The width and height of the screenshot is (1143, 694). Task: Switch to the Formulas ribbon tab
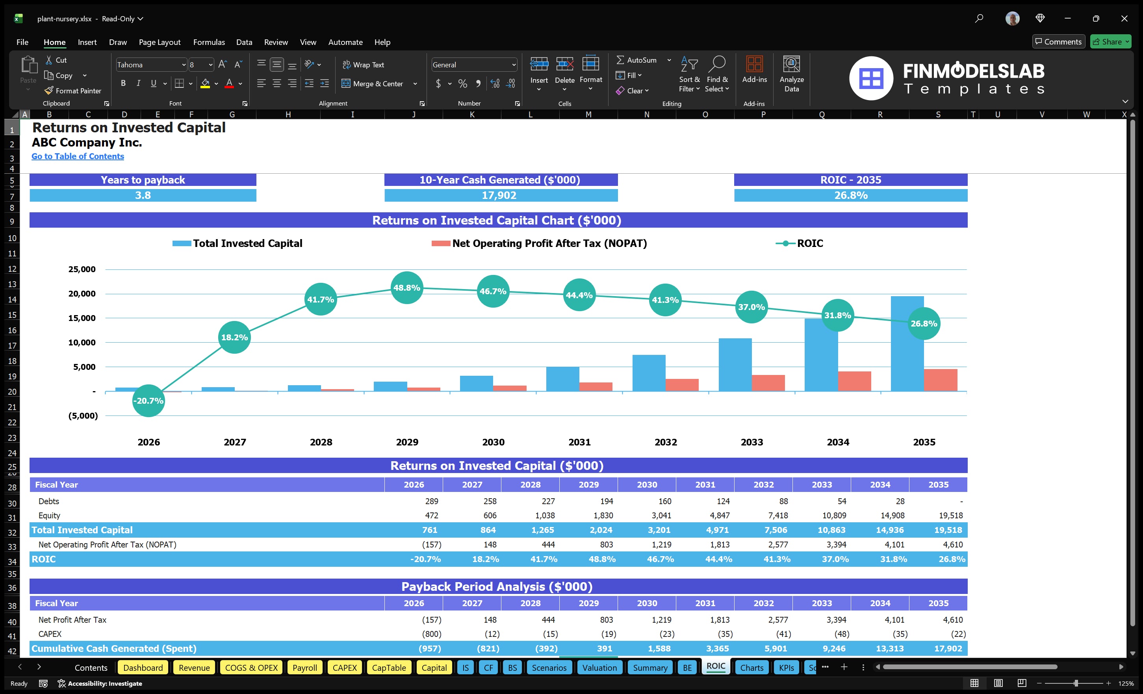point(209,42)
